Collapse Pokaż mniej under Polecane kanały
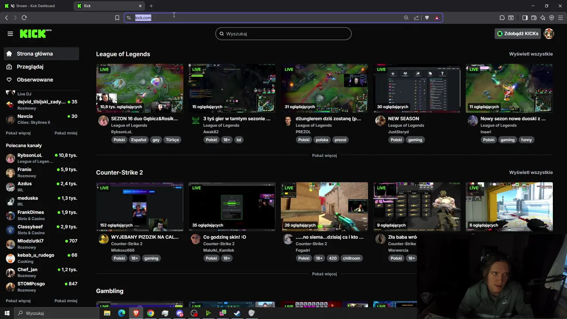The image size is (567, 319). (66, 301)
